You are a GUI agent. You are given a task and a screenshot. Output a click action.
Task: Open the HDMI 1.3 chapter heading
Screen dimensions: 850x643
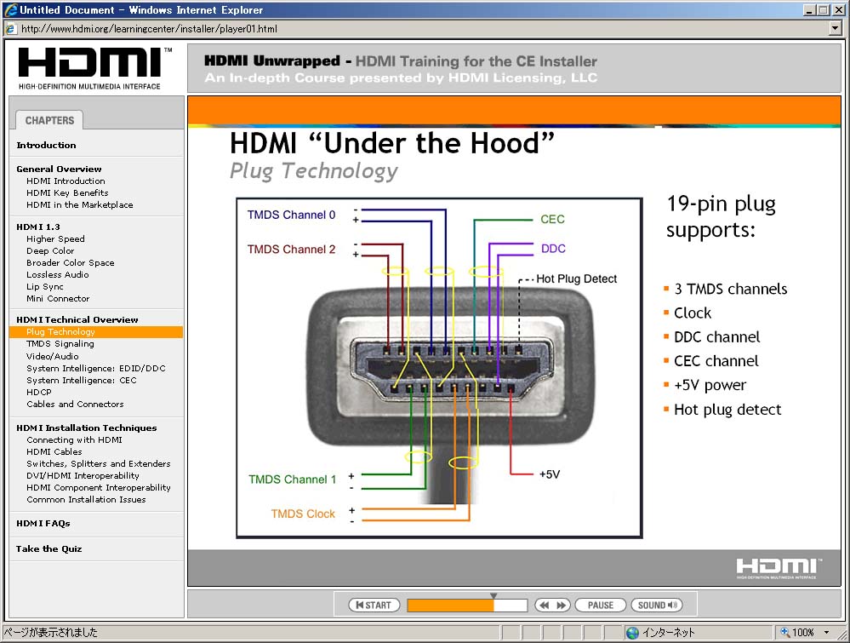pos(38,227)
